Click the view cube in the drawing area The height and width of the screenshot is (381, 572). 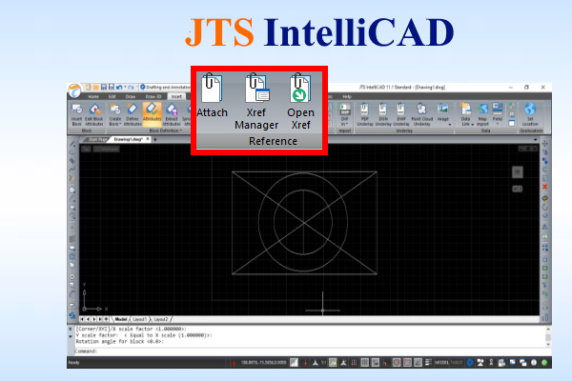pyautogui.click(x=518, y=172)
